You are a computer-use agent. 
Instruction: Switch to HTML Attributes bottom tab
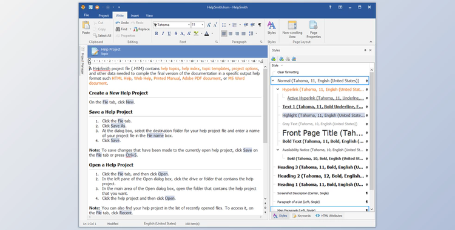[329, 216]
